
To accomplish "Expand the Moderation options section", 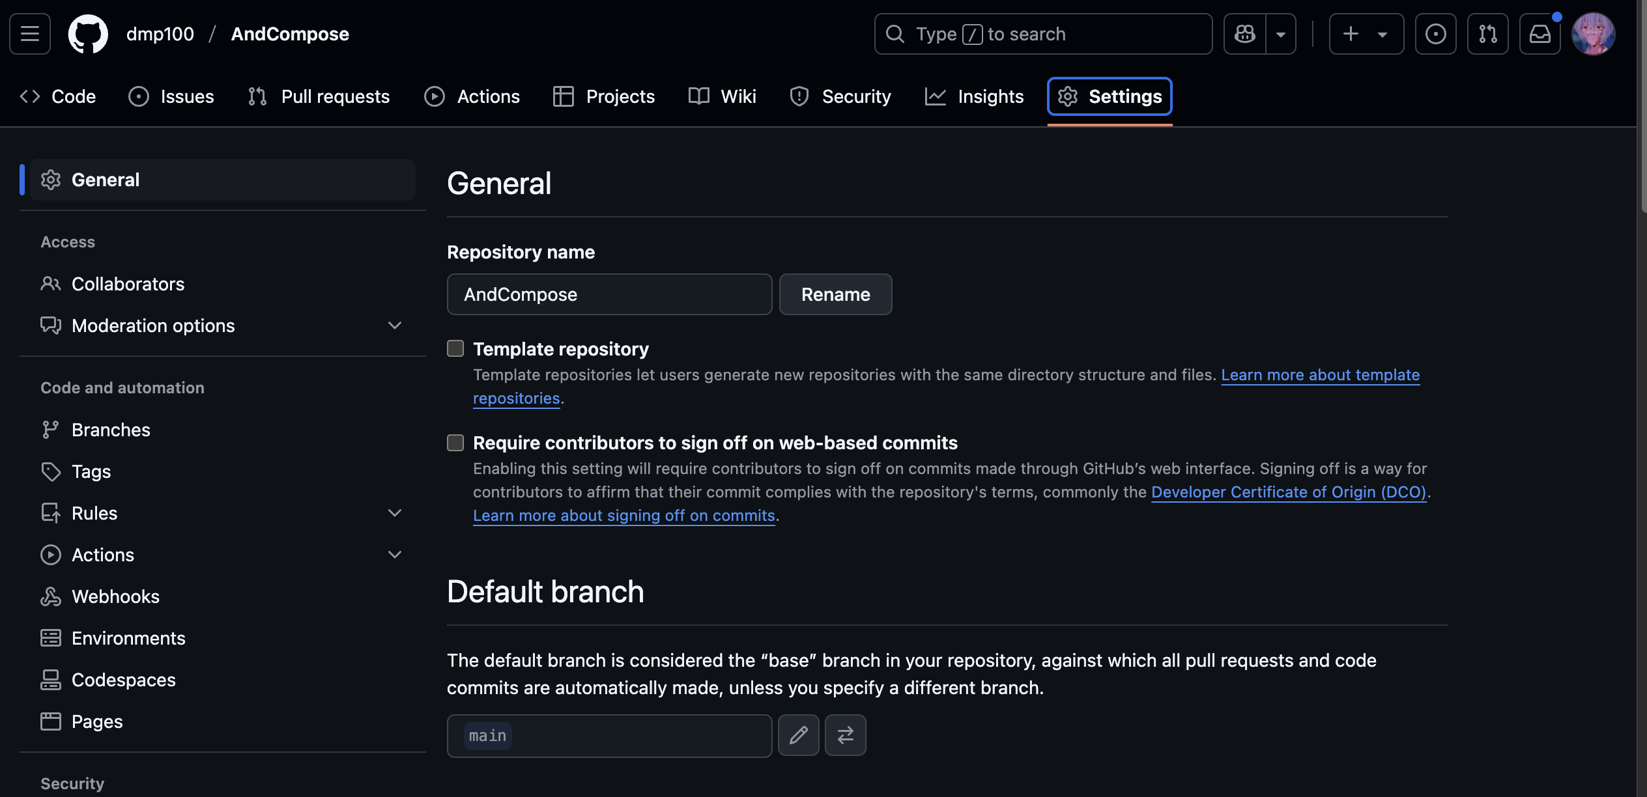I will tap(394, 326).
